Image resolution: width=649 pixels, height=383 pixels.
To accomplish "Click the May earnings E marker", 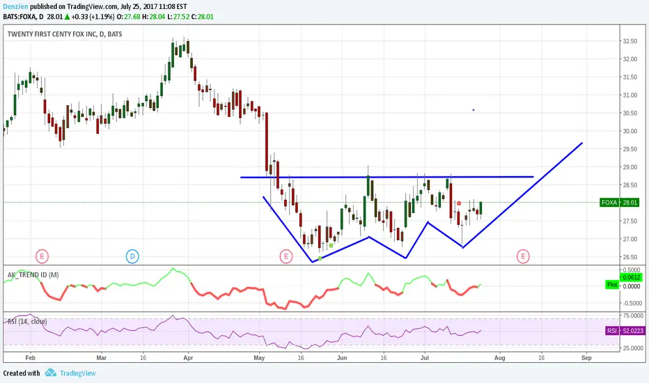I will pyautogui.click(x=286, y=256).
